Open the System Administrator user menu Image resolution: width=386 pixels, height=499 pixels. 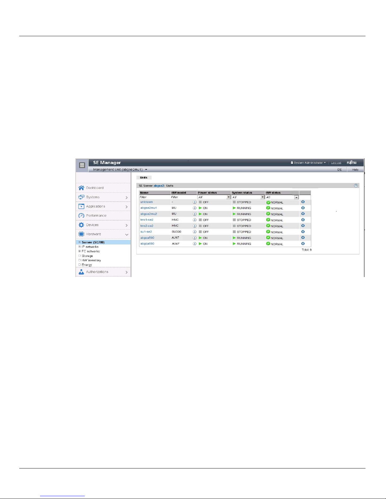(x=308, y=163)
